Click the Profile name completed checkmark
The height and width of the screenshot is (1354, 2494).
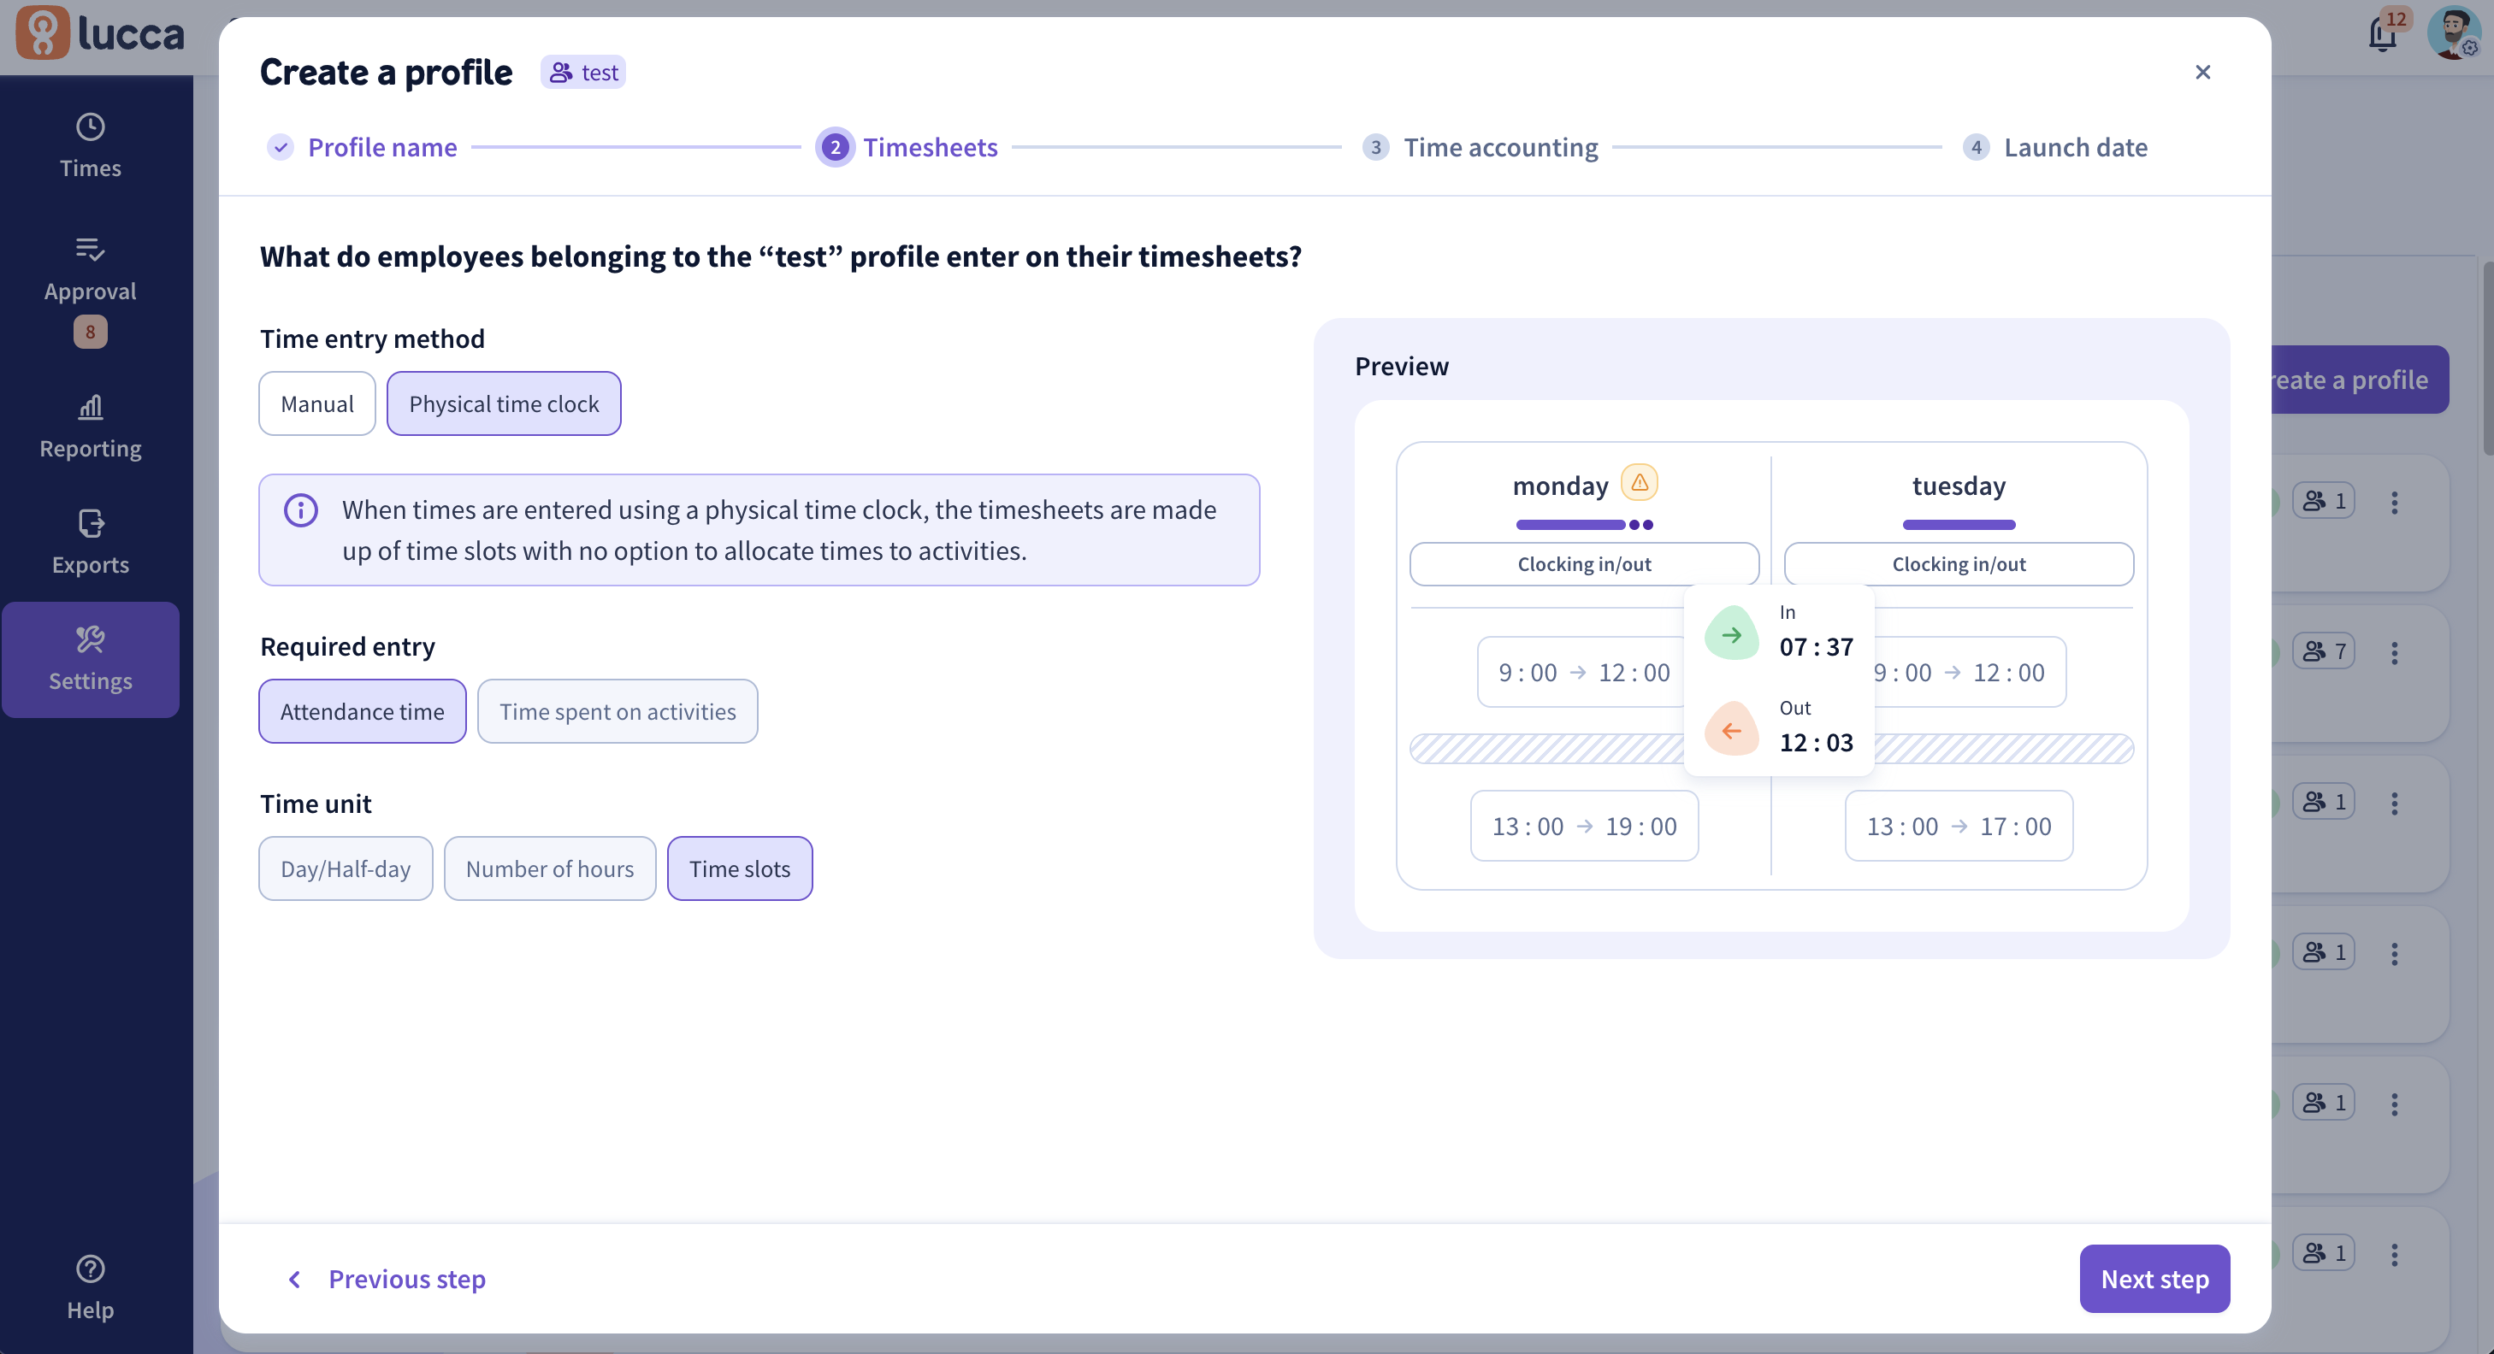click(x=281, y=147)
